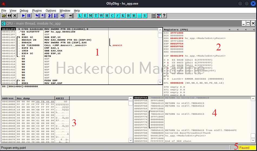The width and height of the screenshot is (257, 151).
Task: Click the ESP register value 0065FF54
Action: click(x=177, y=44)
